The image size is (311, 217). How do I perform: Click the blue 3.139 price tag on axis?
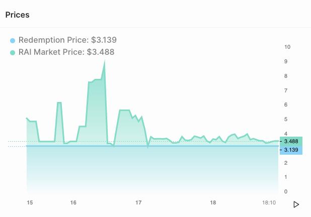[x=291, y=150]
